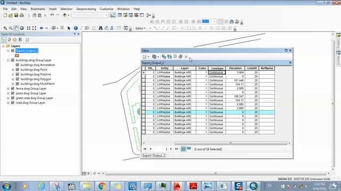The image size is (341, 191).
Task: Select the Export_Output_2 tab below the table
Action: pyautogui.click(x=154, y=155)
